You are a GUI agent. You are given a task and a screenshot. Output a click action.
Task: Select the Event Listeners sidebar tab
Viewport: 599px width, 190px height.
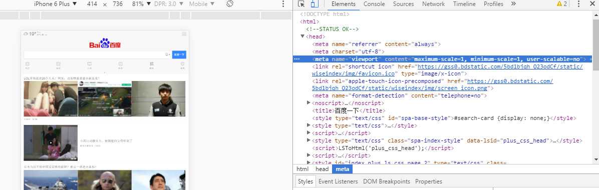click(338, 181)
